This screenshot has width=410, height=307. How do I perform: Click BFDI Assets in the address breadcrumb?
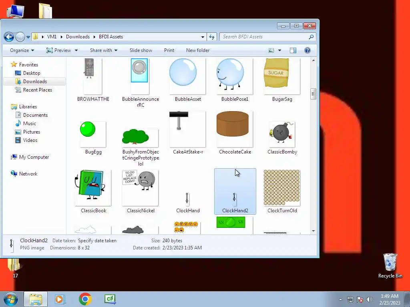click(111, 37)
